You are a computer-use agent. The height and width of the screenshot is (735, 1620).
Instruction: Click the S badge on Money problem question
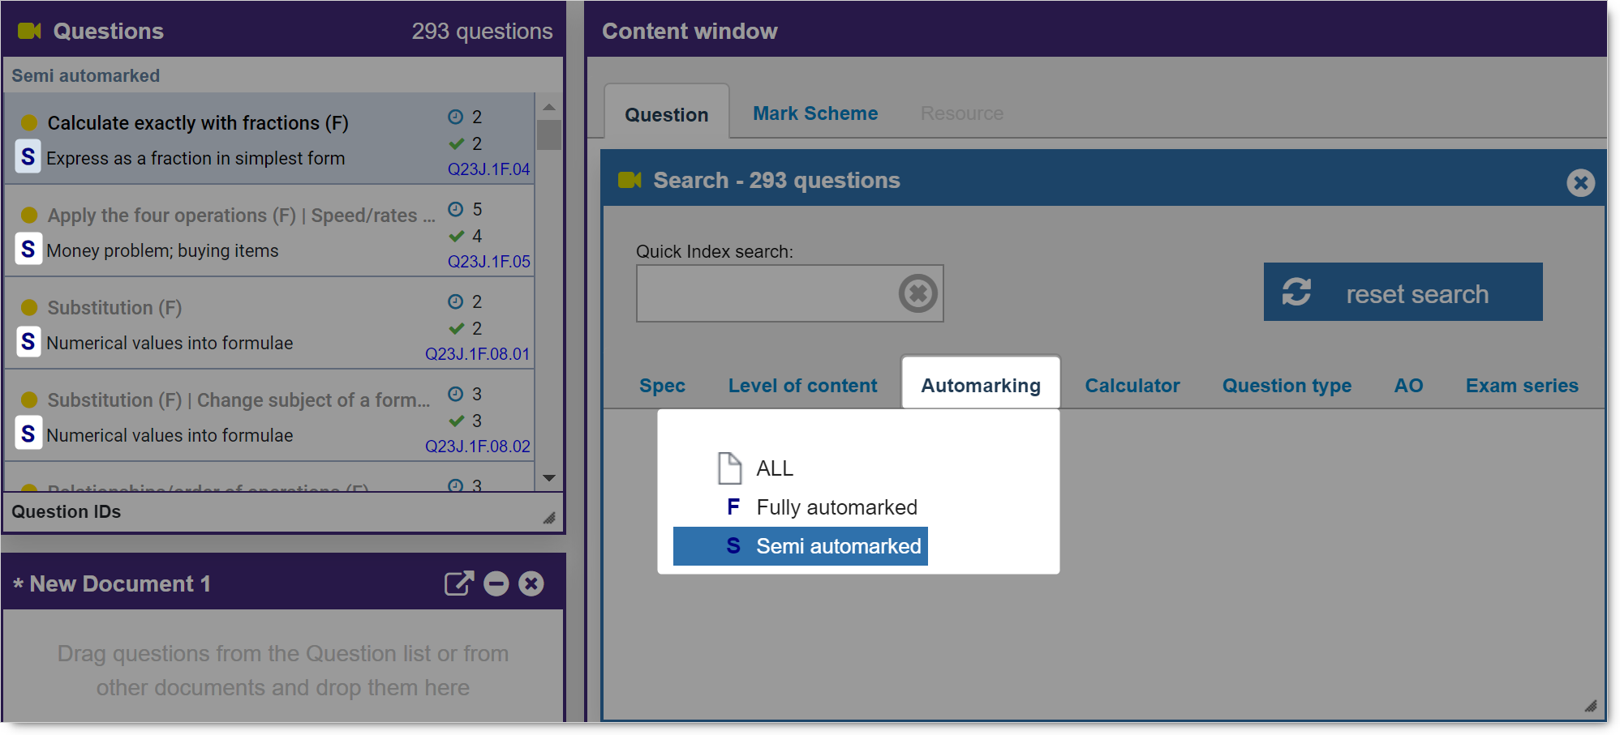pyautogui.click(x=28, y=250)
